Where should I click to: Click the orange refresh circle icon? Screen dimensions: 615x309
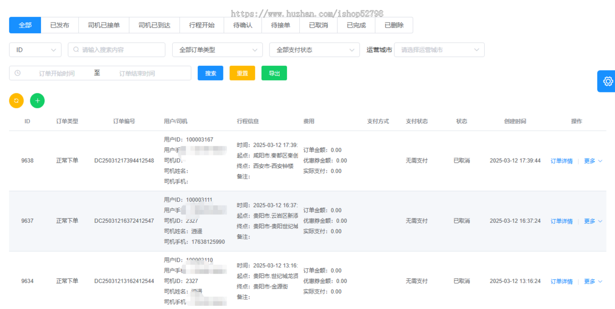pyautogui.click(x=16, y=101)
